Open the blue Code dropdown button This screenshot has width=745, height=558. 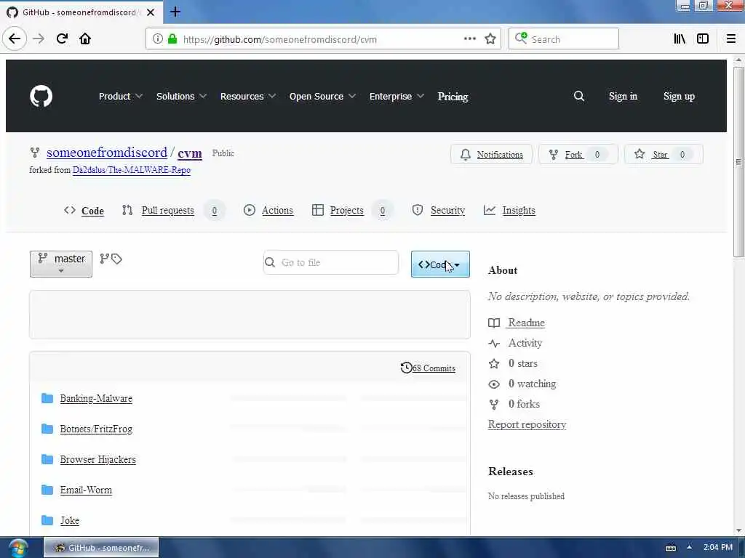pyautogui.click(x=440, y=264)
